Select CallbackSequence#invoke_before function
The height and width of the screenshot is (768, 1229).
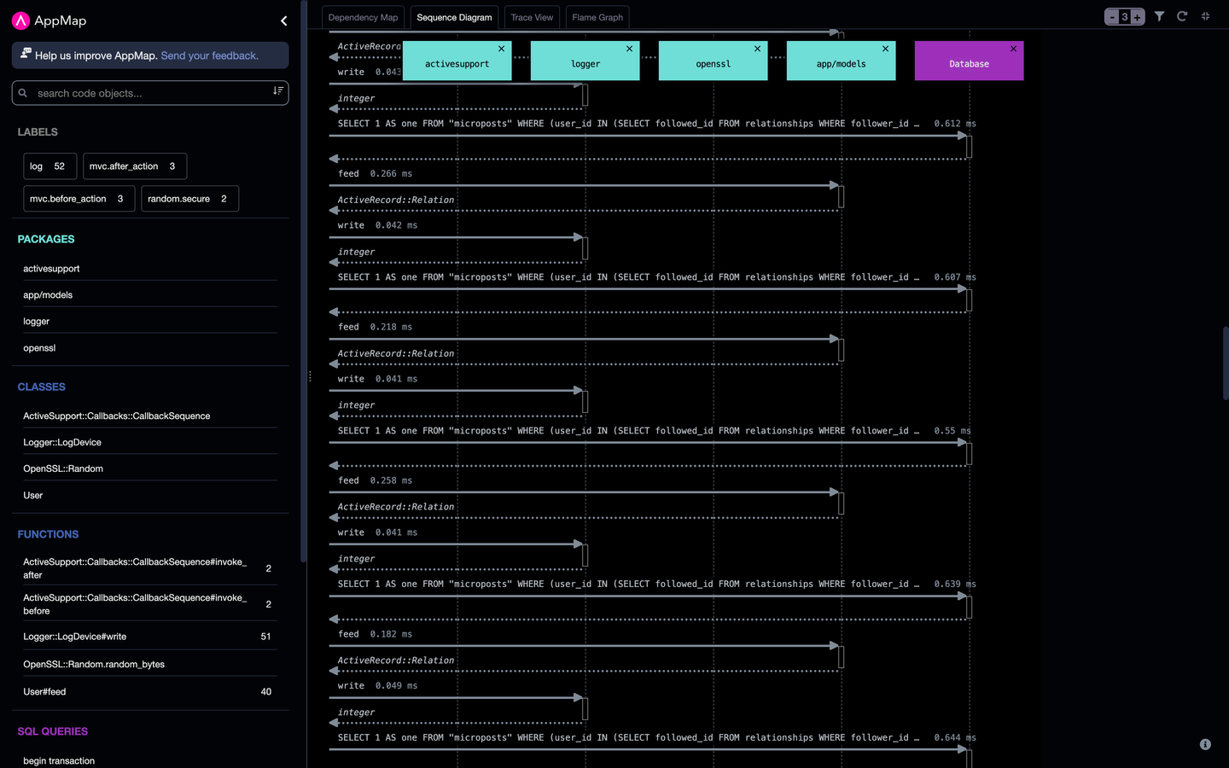[x=150, y=604]
